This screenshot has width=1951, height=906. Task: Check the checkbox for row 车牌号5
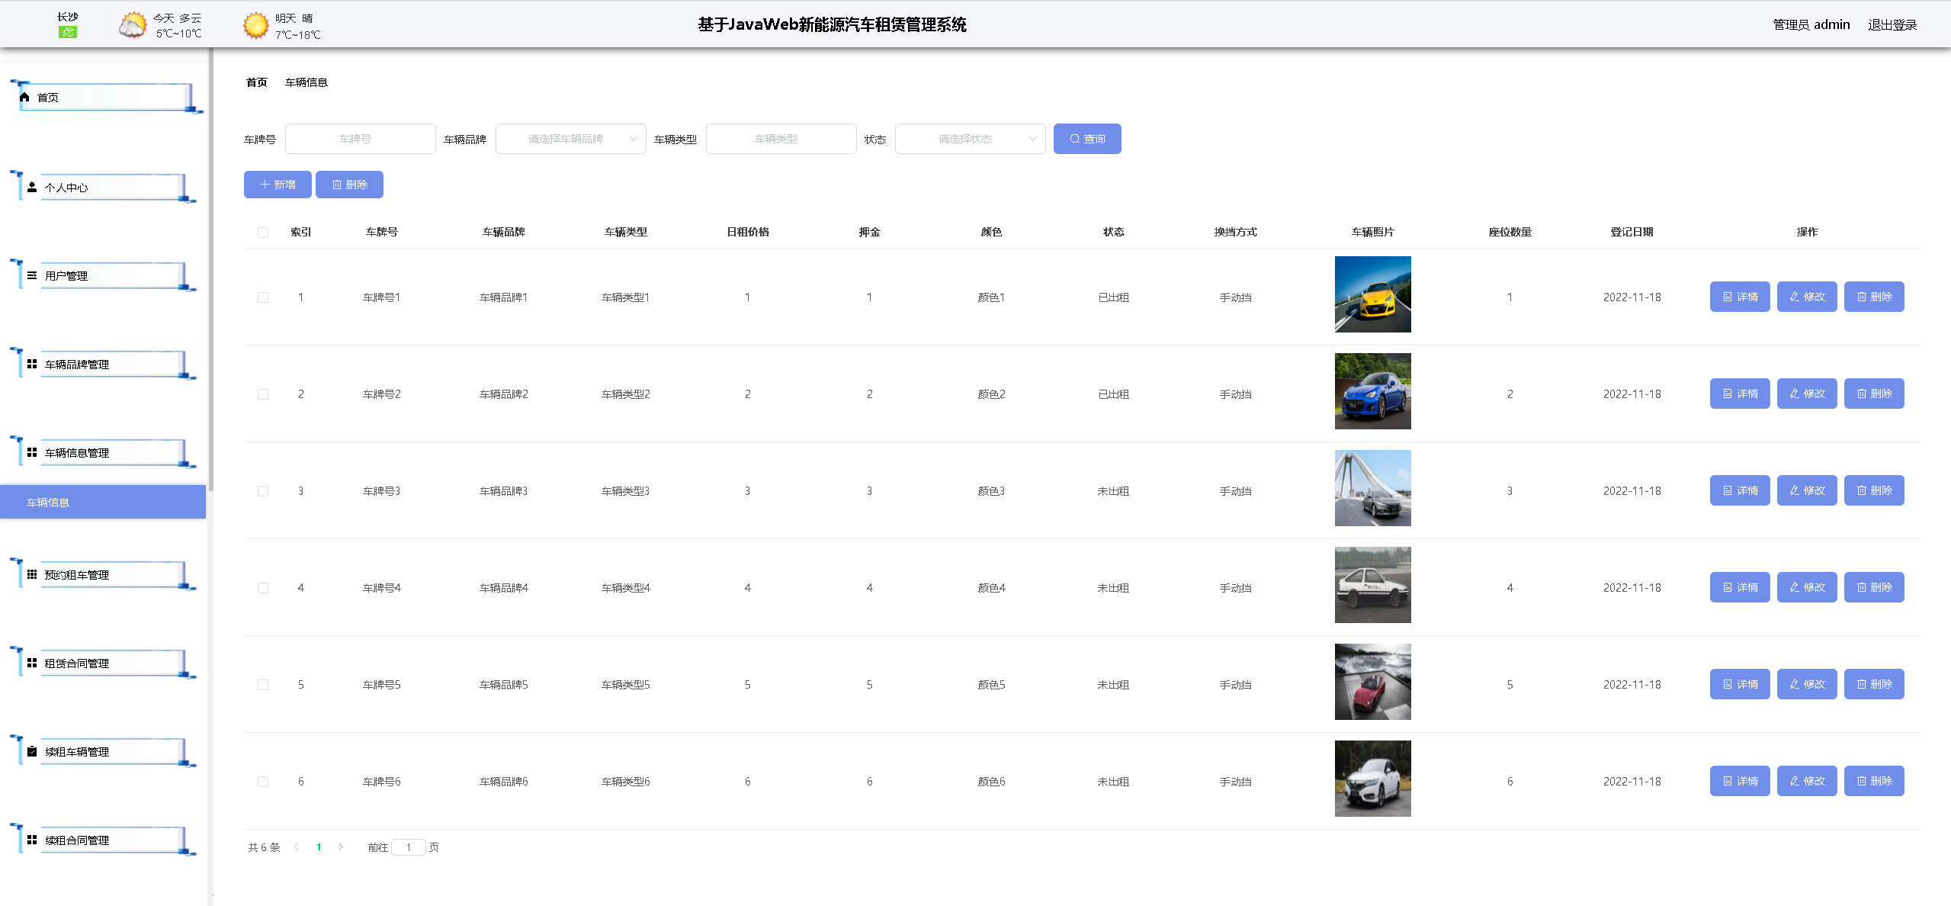coord(263,685)
